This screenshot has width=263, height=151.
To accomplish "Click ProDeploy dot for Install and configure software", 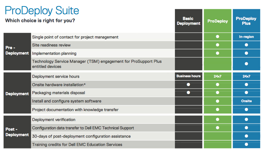I will point(218,101).
